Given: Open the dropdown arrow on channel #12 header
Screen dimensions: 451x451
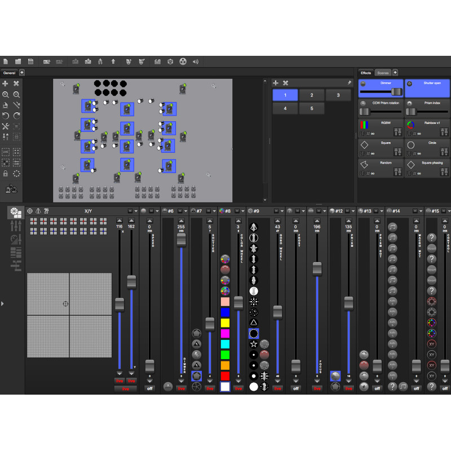Looking at the screenshot, I should (353, 211).
